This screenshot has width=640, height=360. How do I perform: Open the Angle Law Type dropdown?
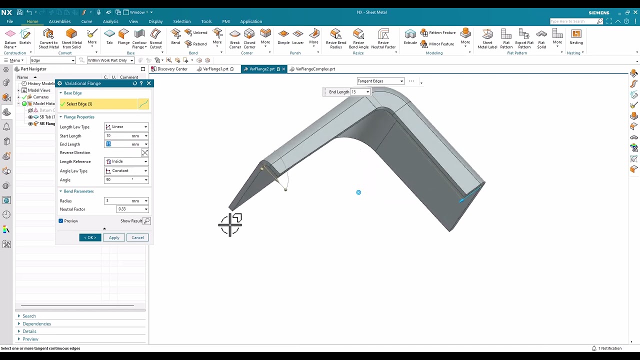(x=126, y=171)
